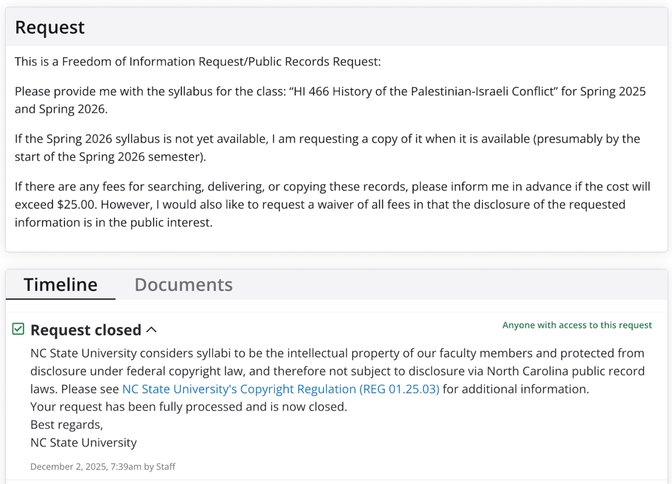Click the "Anyone with access to this request" label
This screenshot has width=672, height=484.
tap(577, 325)
